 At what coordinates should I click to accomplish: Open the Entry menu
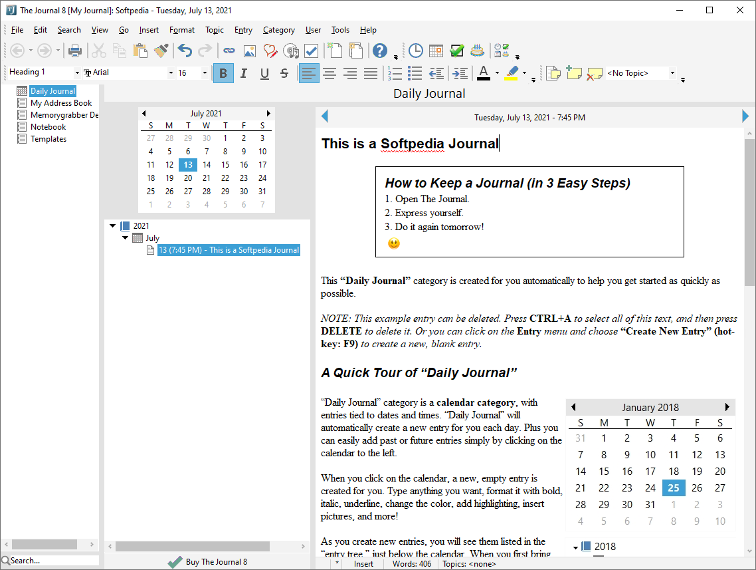pos(244,30)
